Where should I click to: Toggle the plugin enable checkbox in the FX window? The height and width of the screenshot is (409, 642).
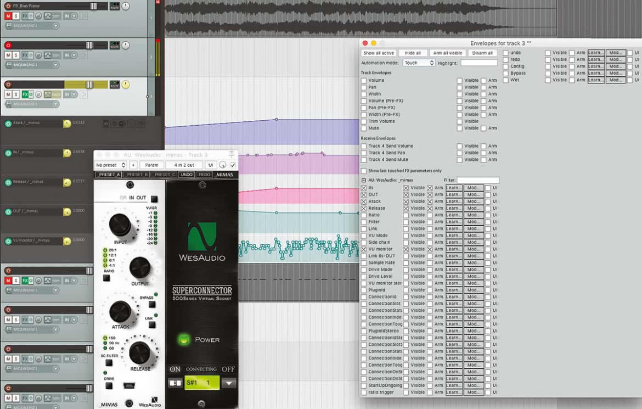233,165
